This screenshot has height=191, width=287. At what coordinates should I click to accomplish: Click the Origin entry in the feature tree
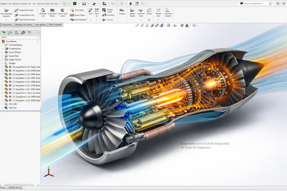[12, 63]
